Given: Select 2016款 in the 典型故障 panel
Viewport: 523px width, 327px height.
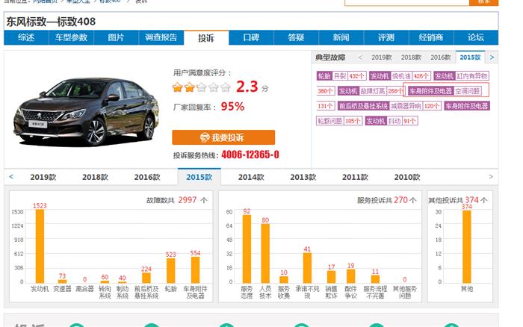Looking at the screenshot, I should tap(440, 57).
